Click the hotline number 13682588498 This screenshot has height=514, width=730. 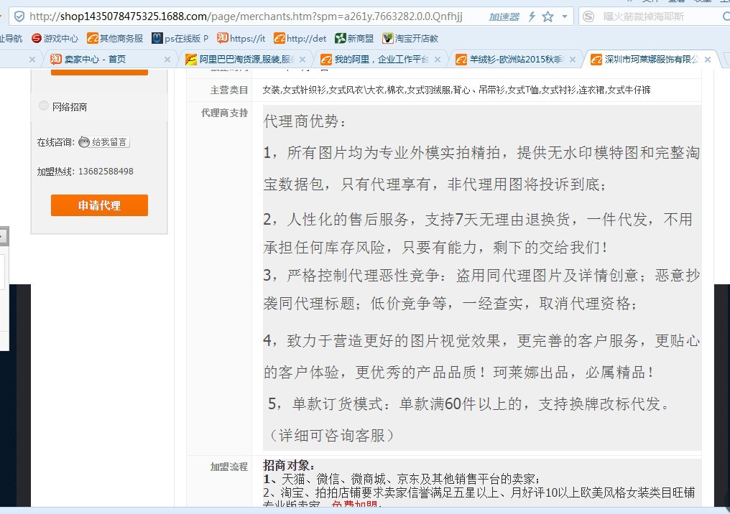[x=106, y=171]
